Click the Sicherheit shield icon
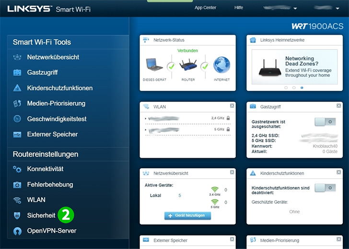Viewport: 349px width, 249px height. [x=17, y=215]
